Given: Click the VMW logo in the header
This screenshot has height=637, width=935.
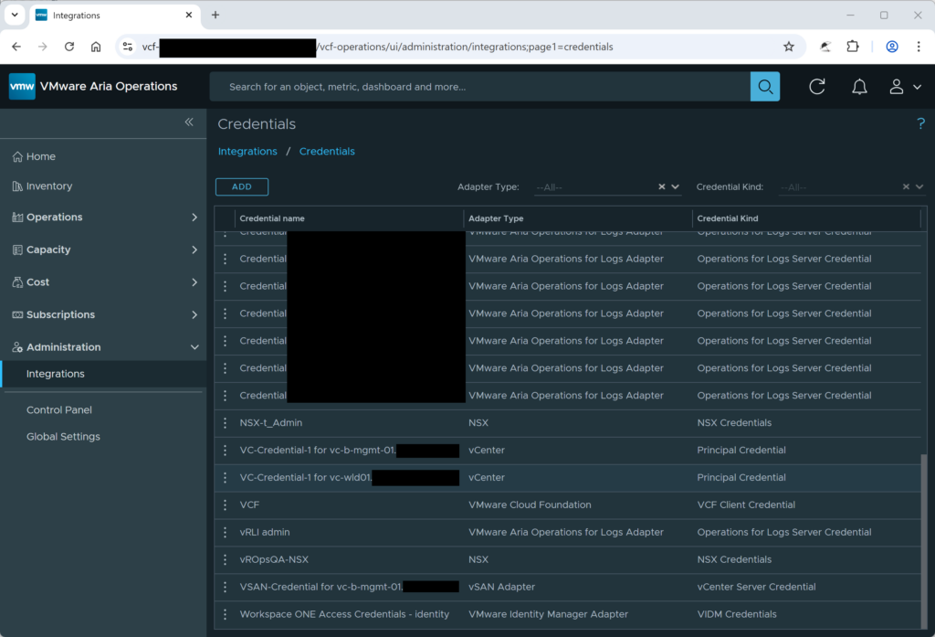Looking at the screenshot, I should point(22,86).
